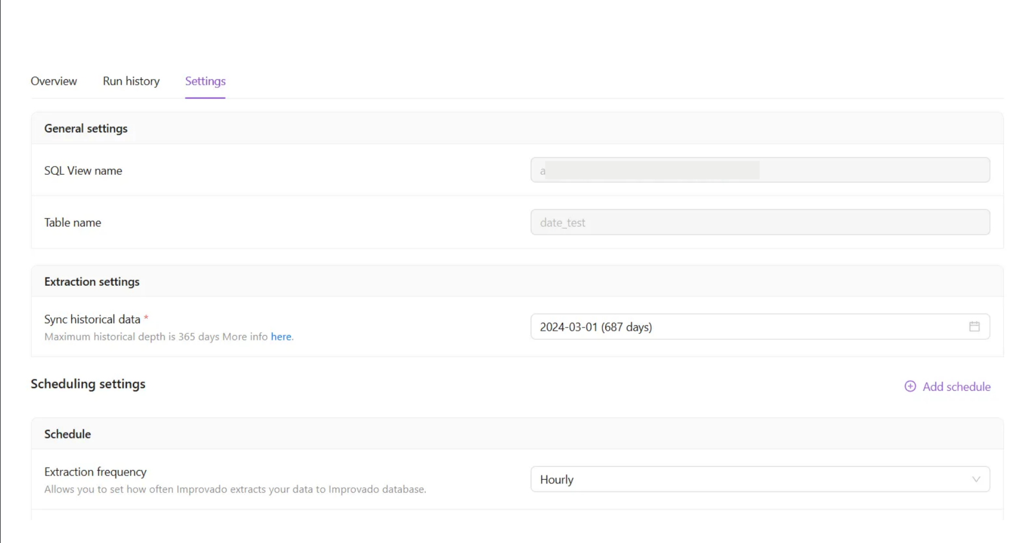The height and width of the screenshot is (543, 1028).
Task: Click the Table name field with date_test
Action: coord(760,222)
